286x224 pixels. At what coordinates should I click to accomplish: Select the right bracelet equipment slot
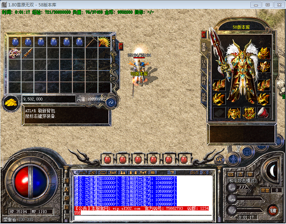[x=264, y=85]
